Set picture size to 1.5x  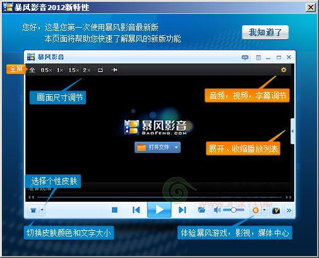click(x=74, y=70)
